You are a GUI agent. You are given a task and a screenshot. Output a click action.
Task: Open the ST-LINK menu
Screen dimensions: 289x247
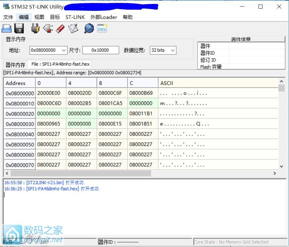[x=75, y=17]
